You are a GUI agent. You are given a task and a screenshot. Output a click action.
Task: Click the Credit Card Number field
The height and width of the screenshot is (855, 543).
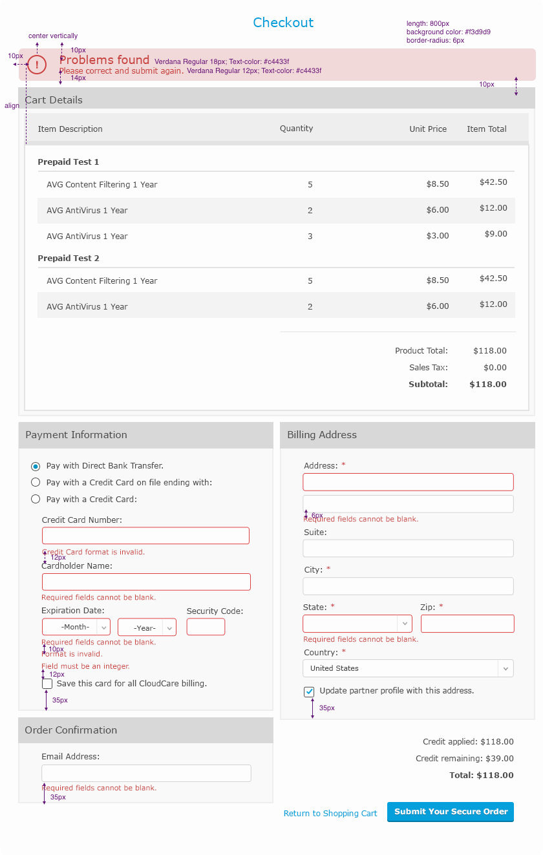tap(145, 536)
